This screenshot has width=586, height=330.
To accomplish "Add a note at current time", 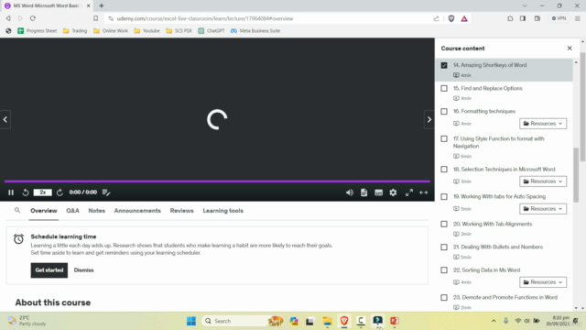I will [x=106, y=192].
